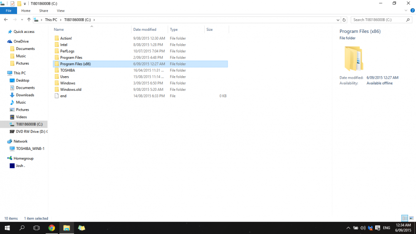Sort by the Name column header
Image resolution: width=416 pixels, height=234 pixels.
click(59, 30)
